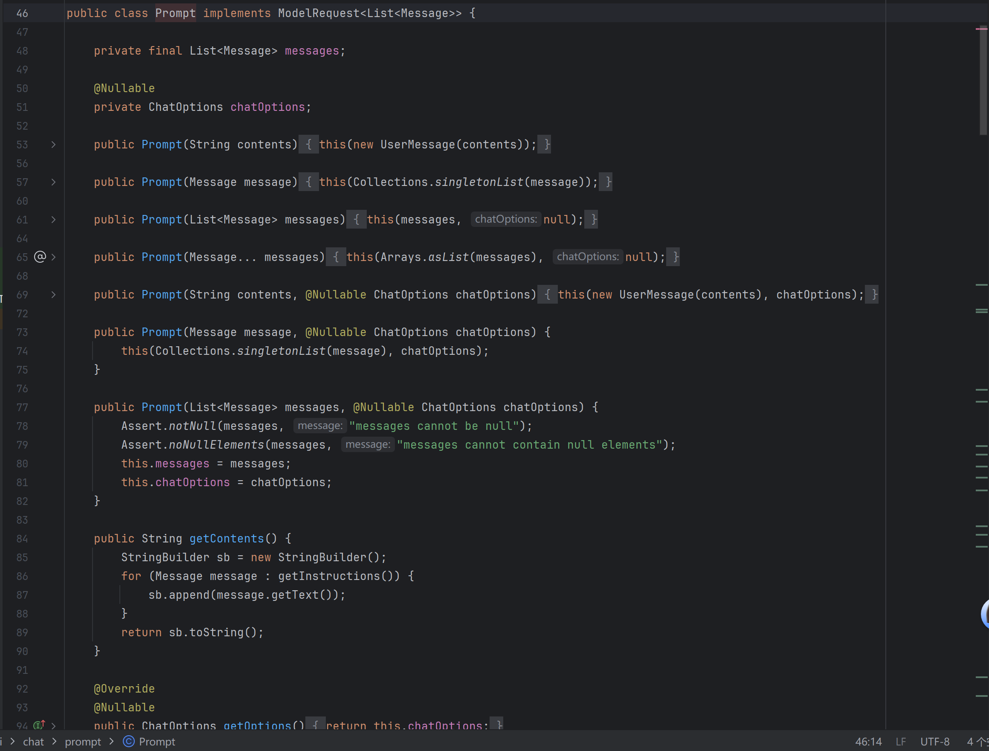This screenshot has height=751, width=989.
Task: Click the @ gutter icon on line 65
Action: click(40, 257)
